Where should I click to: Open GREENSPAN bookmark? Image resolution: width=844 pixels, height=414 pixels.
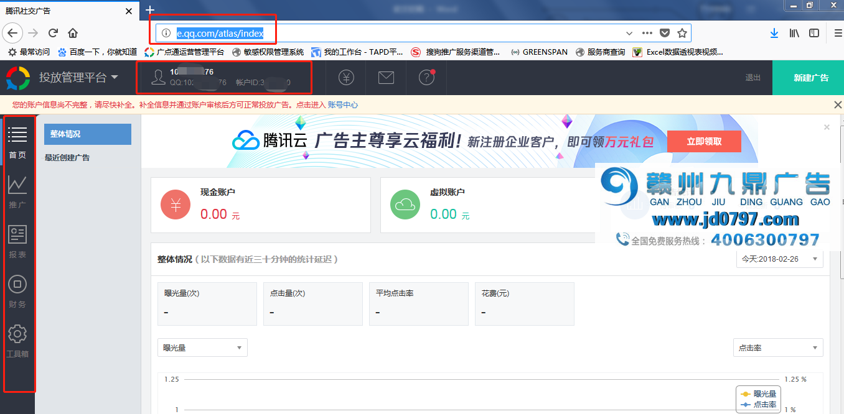[539, 52]
